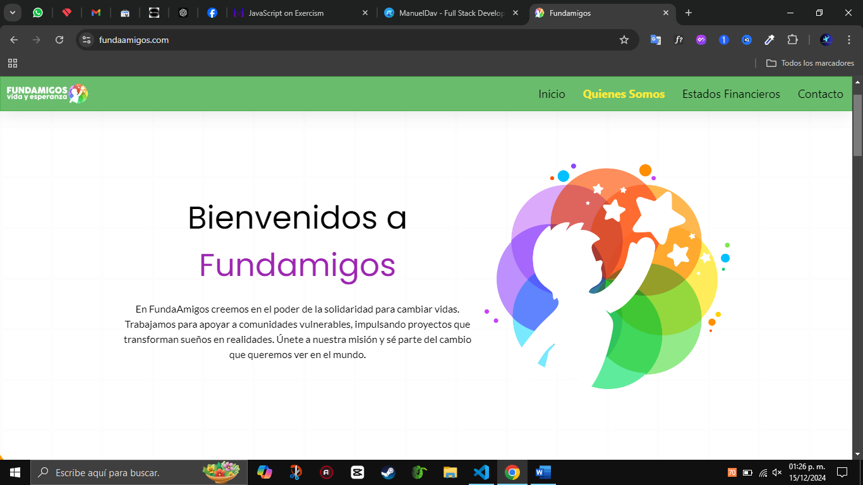Bookmark this page with star icon
This screenshot has height=485, width=863.
(624, 40)
